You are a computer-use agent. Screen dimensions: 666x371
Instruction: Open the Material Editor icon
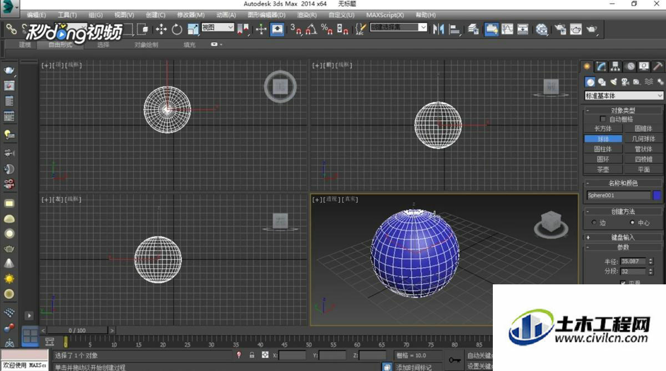click(542, 29)
